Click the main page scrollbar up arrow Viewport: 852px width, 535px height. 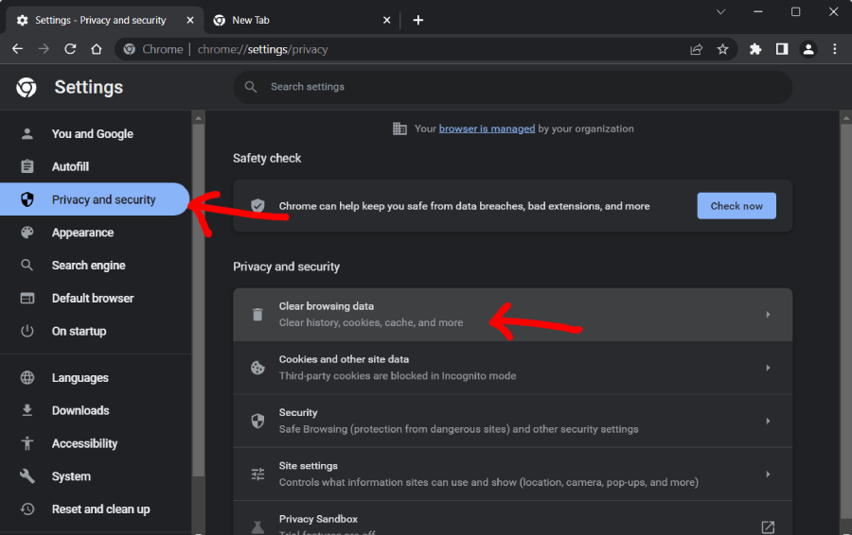point(846,118)
